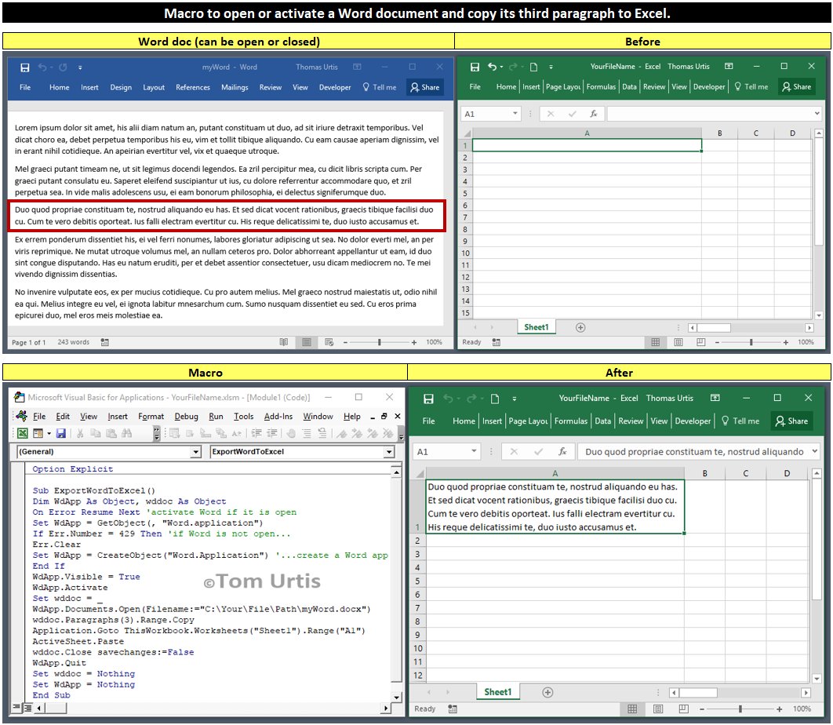Image resolution: width=833 pixels, height=725 pixels.
Task: Click New document icon in Before Excel toolbar
Action: click(x=533, y=67)
